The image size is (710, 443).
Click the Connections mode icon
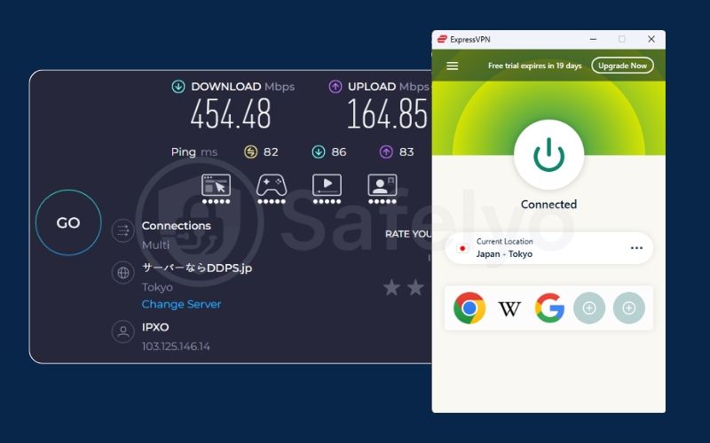point(122,230)
